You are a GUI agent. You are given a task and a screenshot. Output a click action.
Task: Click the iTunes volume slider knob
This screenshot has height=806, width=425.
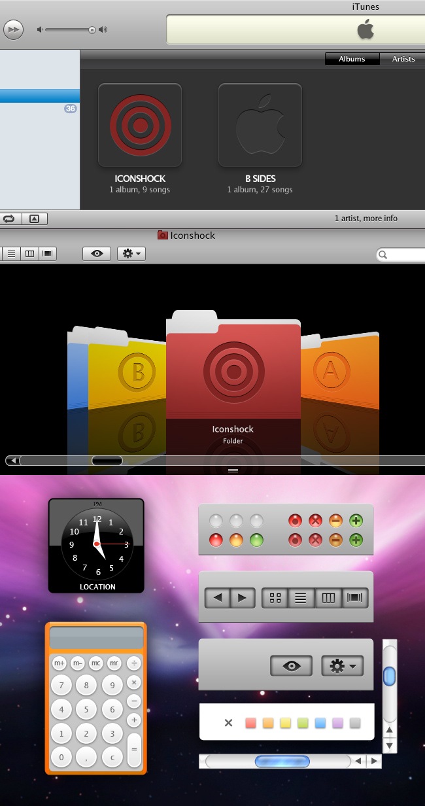click(x=92, y=29)
